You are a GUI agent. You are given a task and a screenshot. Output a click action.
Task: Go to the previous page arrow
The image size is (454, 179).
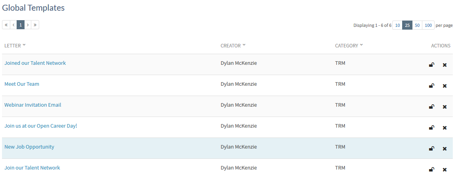13,25
